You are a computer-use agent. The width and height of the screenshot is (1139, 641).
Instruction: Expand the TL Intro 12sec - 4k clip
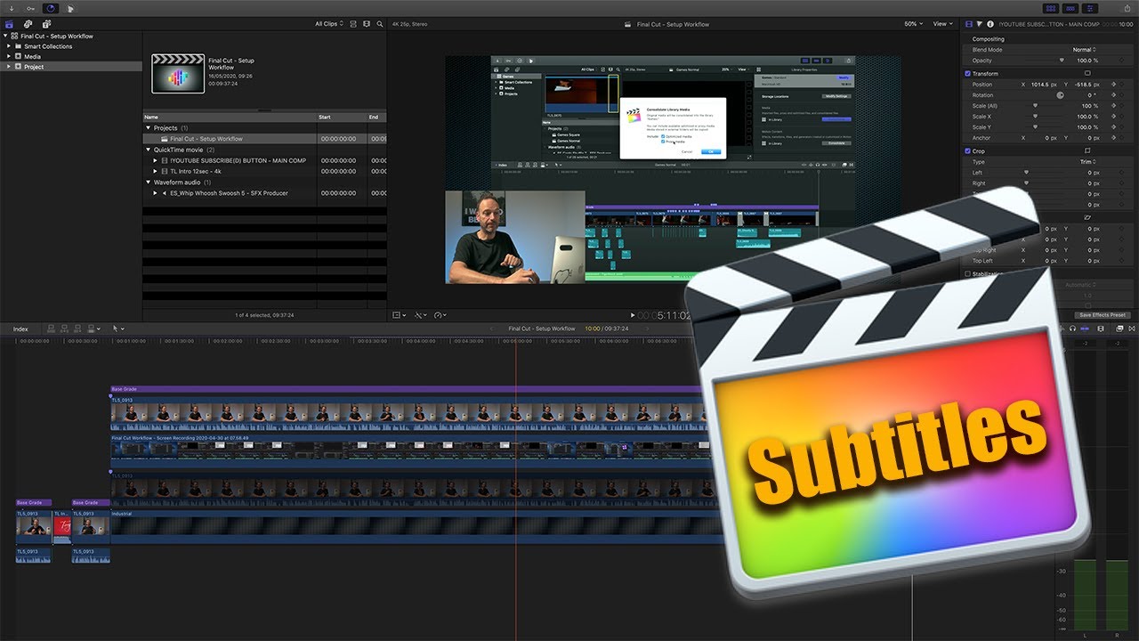[156, 172]
